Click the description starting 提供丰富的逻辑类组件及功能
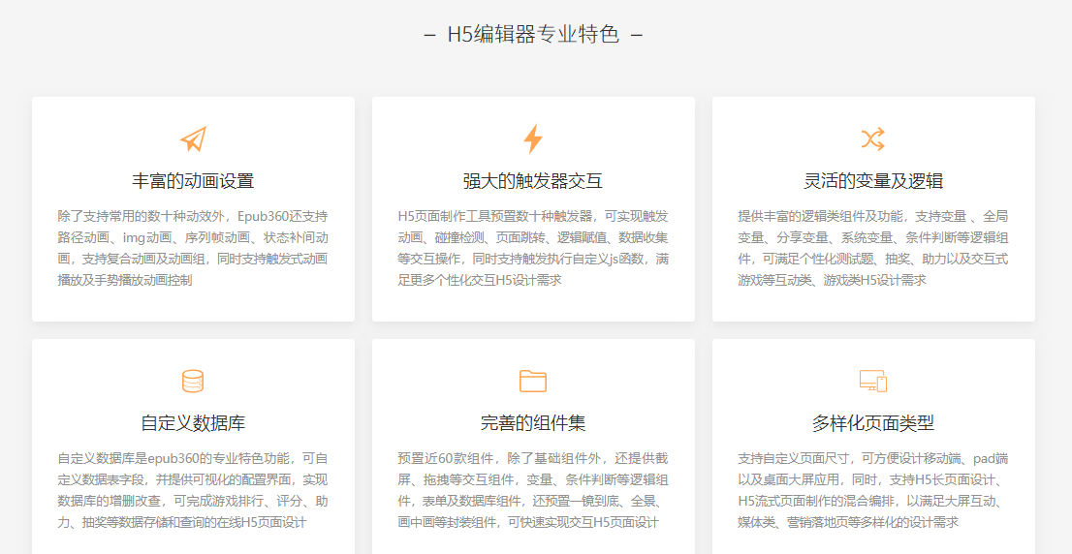The image size is (1072, 554). pos(873,249)
